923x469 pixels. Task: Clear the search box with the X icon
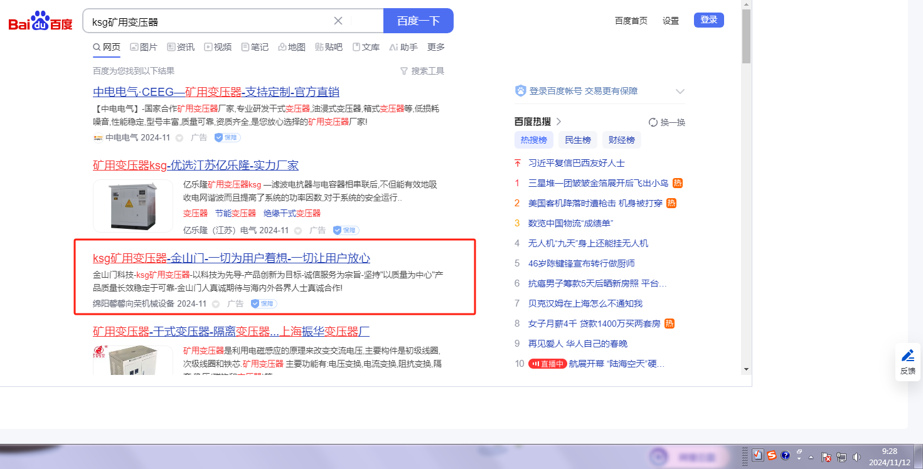coord(338,21)
